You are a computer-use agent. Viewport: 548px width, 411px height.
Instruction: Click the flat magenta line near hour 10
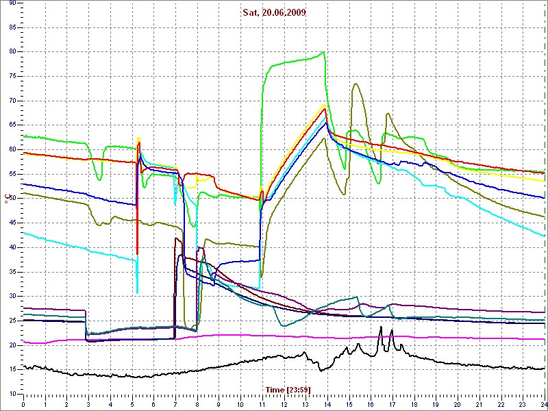[240, 335]
